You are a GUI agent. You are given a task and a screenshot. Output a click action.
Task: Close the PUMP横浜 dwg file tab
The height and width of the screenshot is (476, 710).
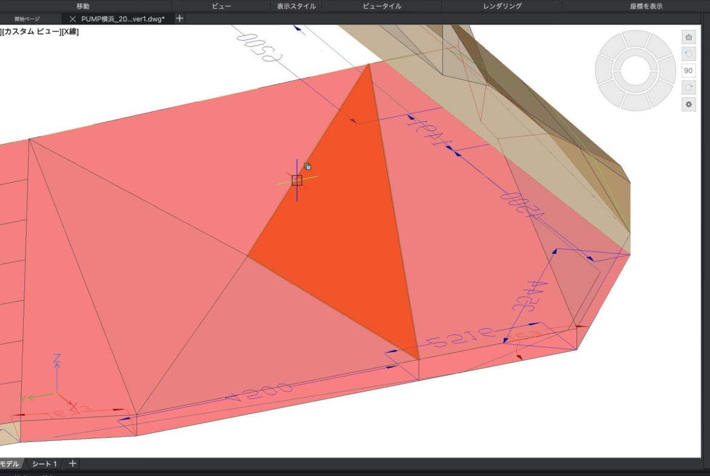tap(73, 19)
